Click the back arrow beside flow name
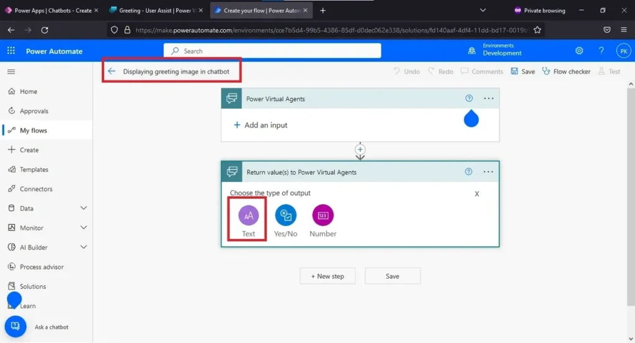Image resolution: width=635 pixels, height=343 pixels. click(112, 71)
